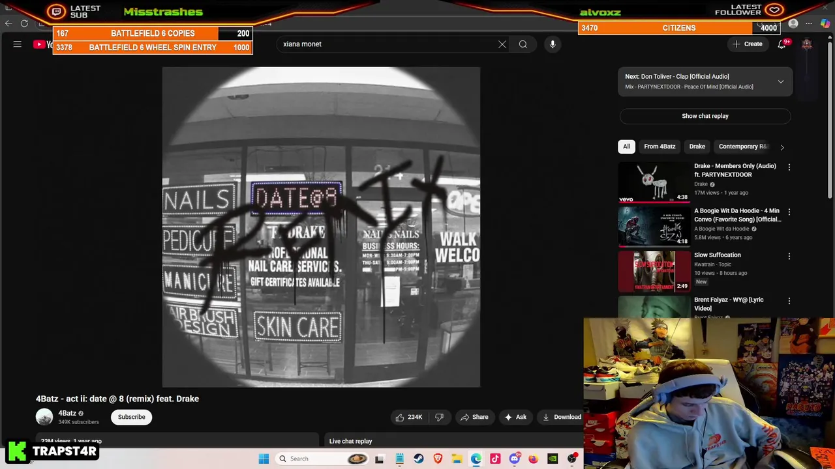The width and height of the screenshot is (835, 469).
Task: Open options for A Boogie 4 Min Convo
Action: click(x=789, y=212)
